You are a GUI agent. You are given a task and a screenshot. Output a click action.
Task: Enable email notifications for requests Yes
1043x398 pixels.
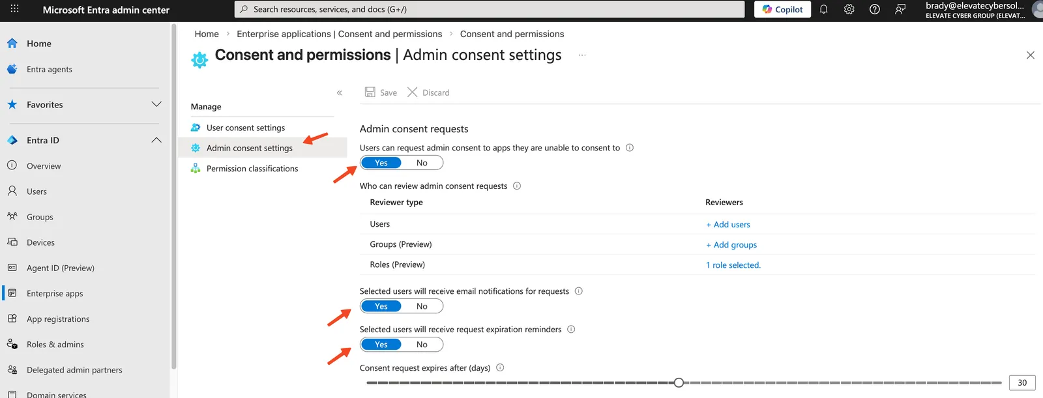tap(381, 306)
